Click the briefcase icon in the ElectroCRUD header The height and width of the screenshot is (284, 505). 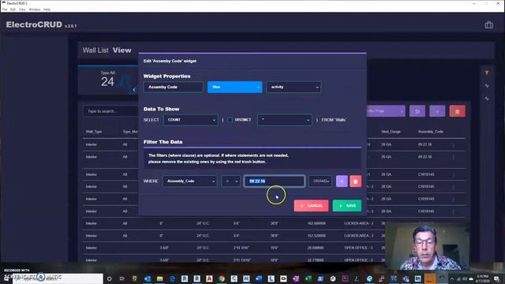[488, 24]
